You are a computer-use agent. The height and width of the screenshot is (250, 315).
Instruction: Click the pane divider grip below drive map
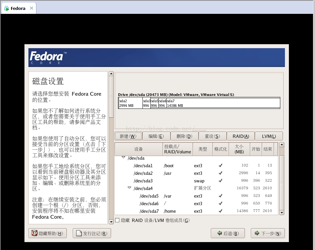click(x=199, y=131)
